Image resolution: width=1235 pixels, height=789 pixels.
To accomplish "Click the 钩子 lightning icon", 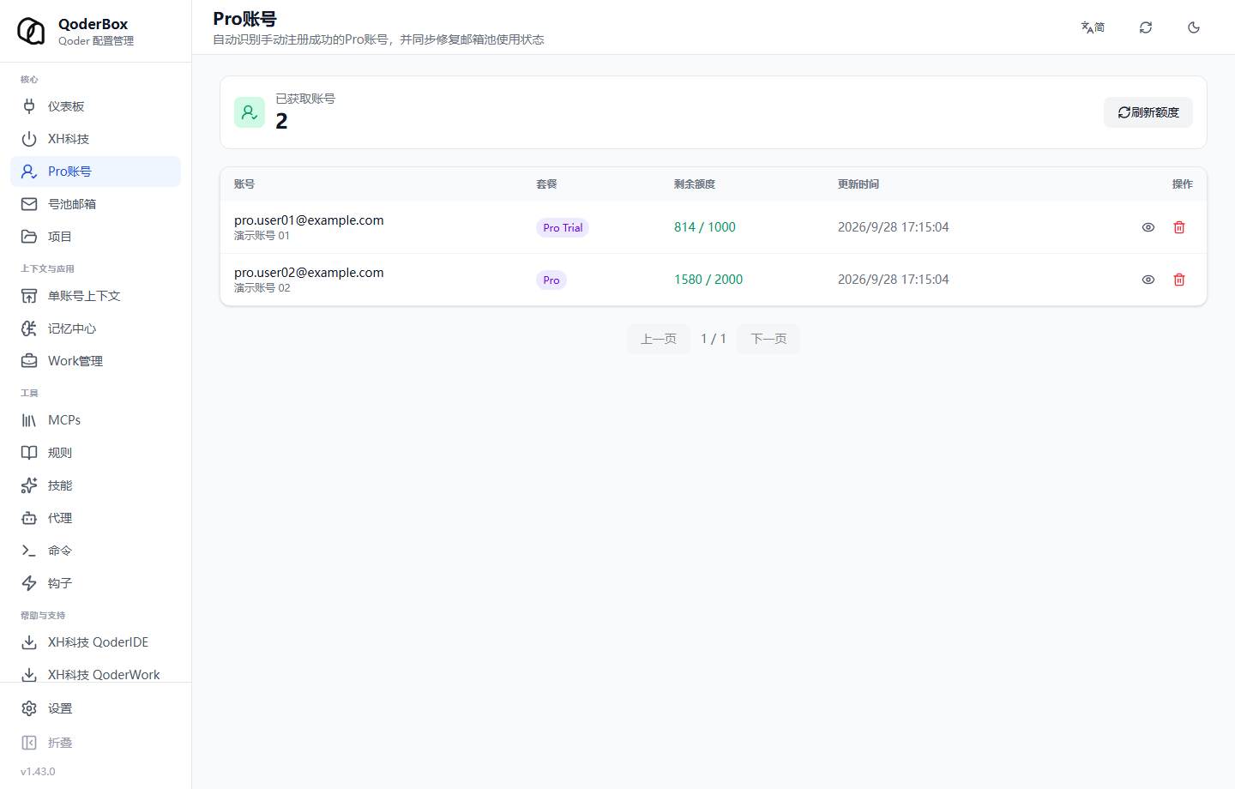I will [x=29, y=583].
